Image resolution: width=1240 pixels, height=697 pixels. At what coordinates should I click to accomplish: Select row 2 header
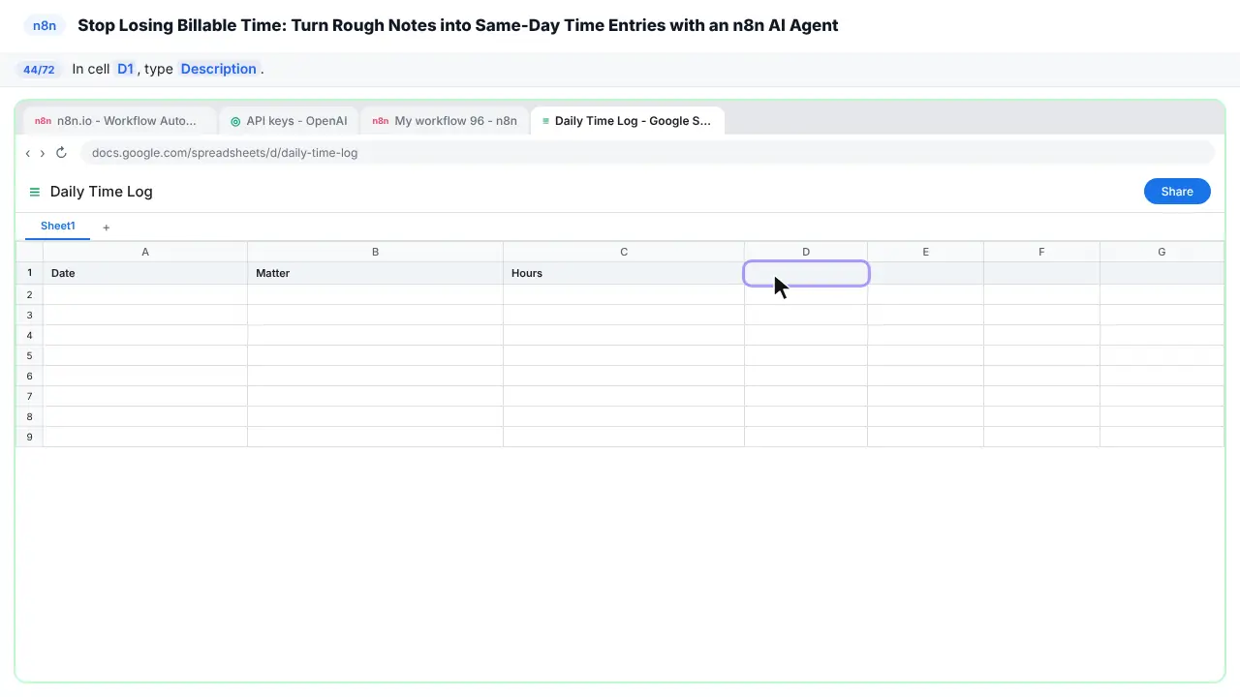tap(29, 294)
